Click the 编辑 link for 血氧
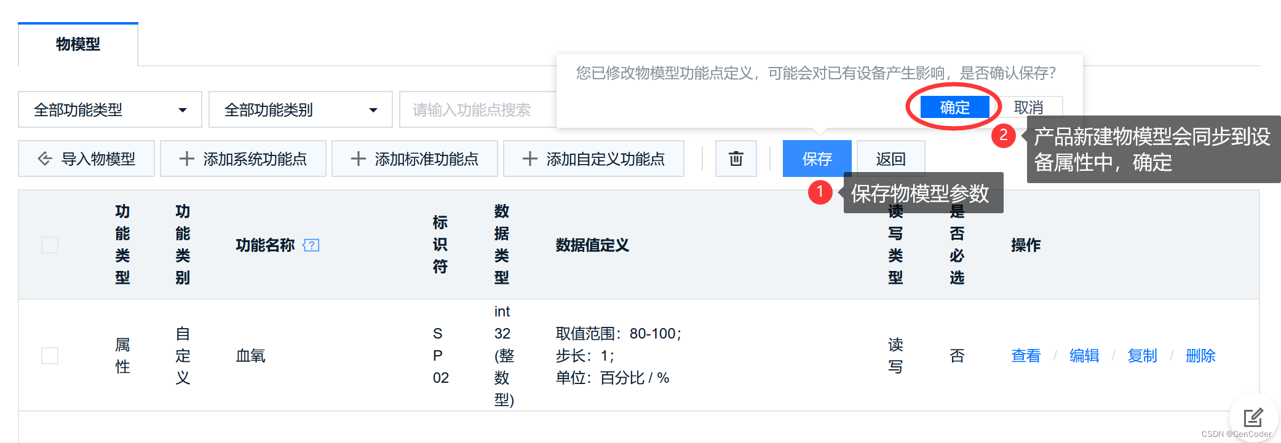Image resolution: width=1281 pixels, height=443 pixels. pyautogui.click(x=1084, y=356)
